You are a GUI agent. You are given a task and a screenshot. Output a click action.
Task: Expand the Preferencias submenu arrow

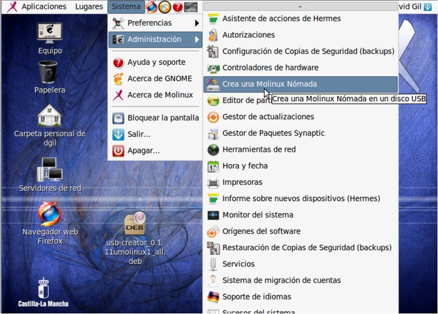point(197,23)
